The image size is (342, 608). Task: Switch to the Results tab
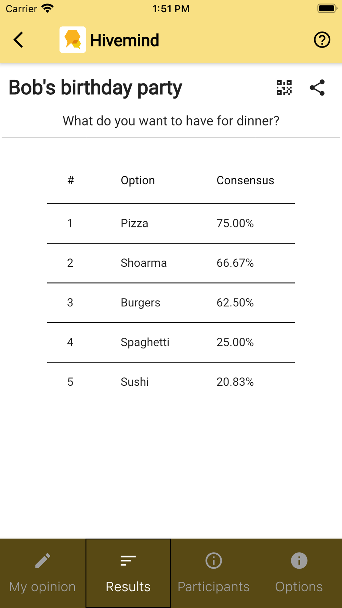(x=128, y=573)
